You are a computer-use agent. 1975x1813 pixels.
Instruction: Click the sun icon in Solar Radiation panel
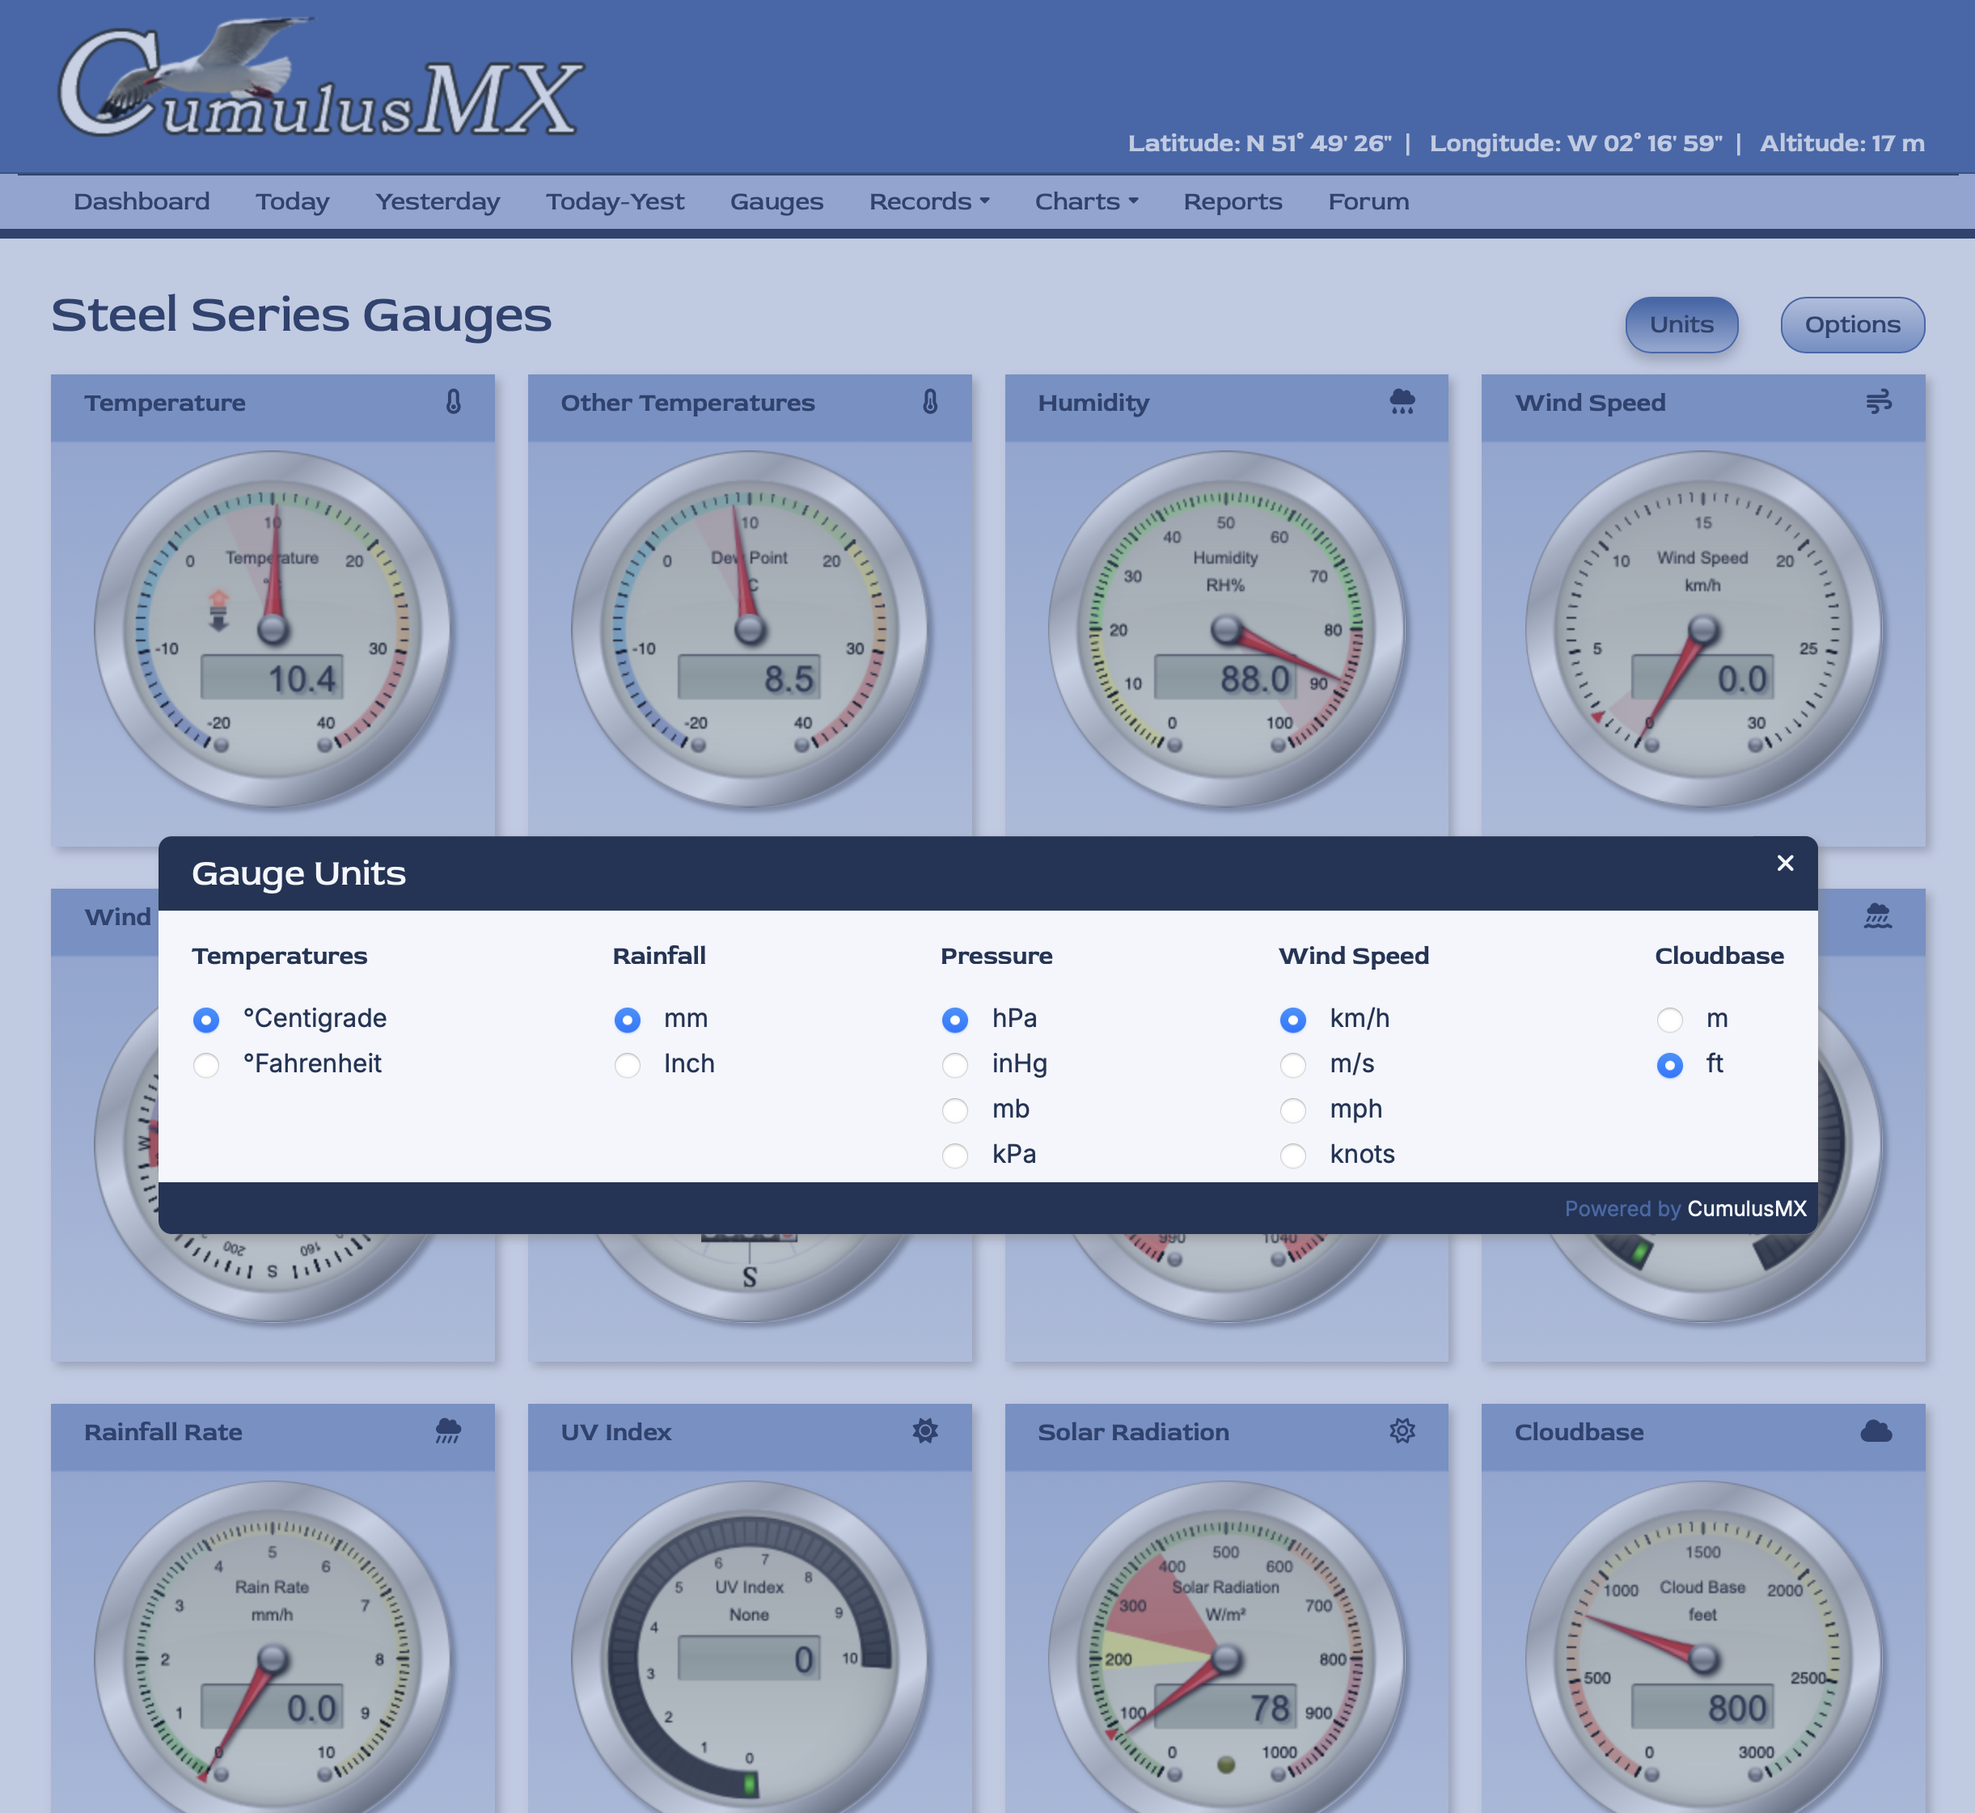coord(1402,1431)
